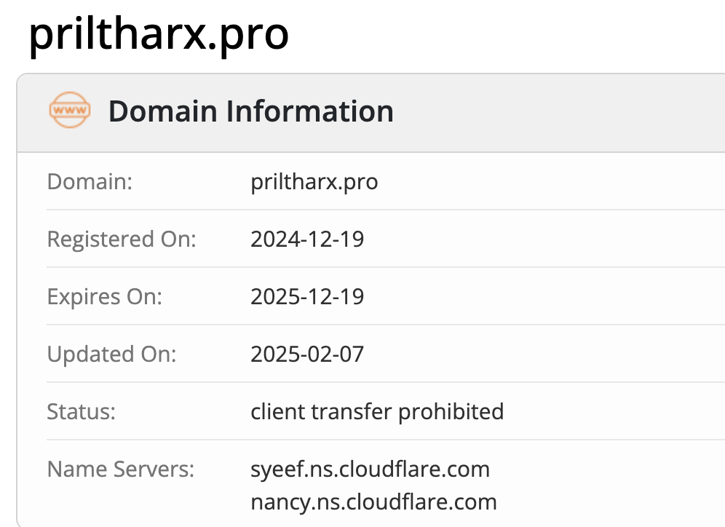This screenshot has height=527, width=725.
Task: Select the priltharx.pro domain value in the table
Action: click(314, 181)
